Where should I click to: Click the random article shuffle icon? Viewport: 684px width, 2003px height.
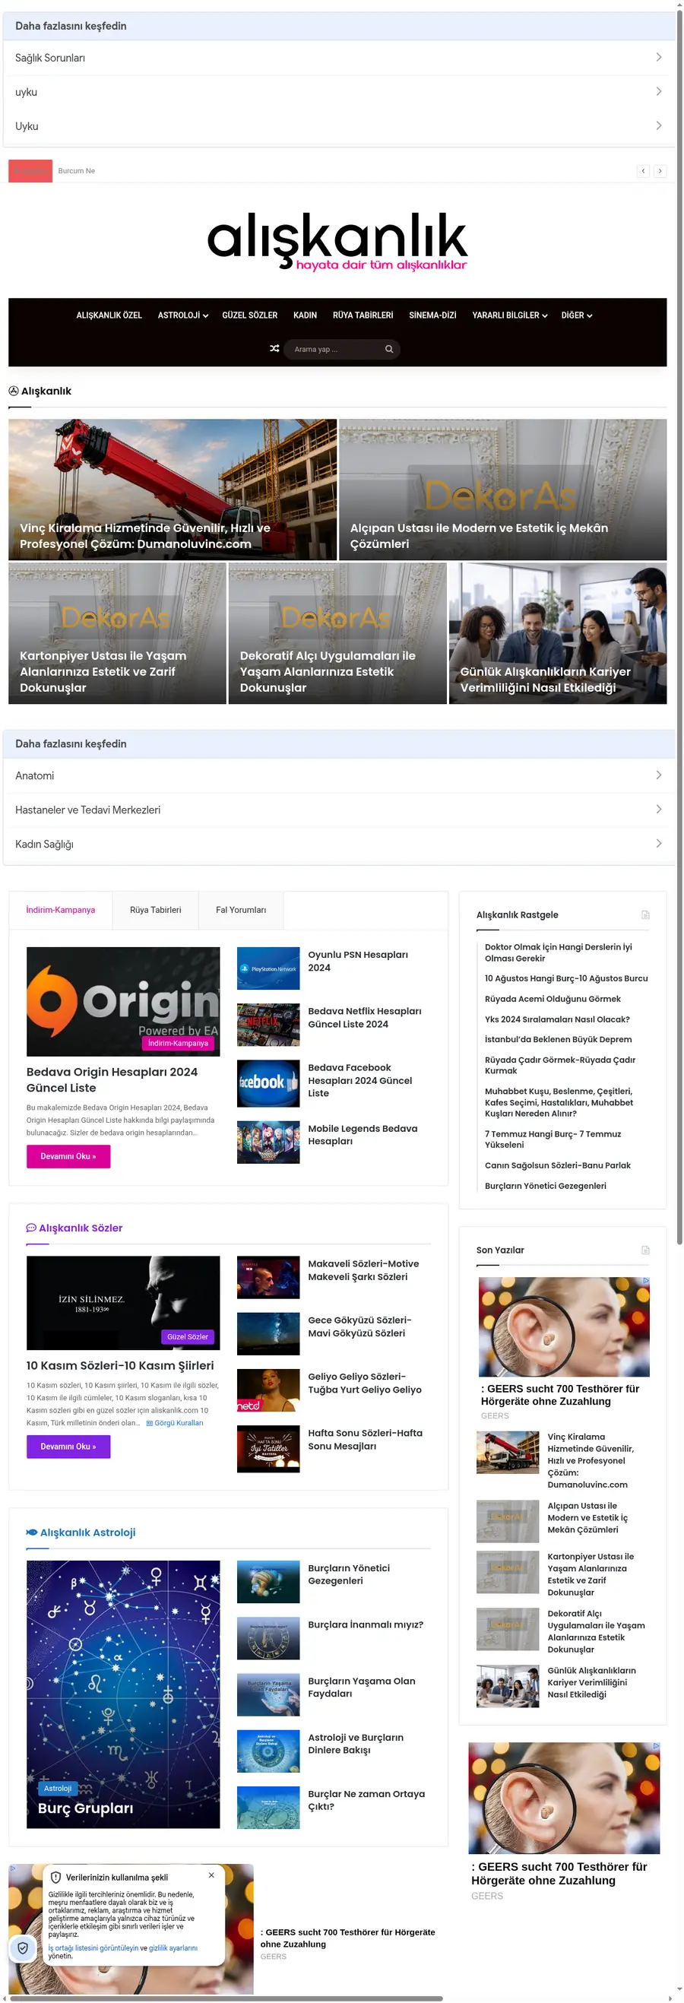pos(274,348)
